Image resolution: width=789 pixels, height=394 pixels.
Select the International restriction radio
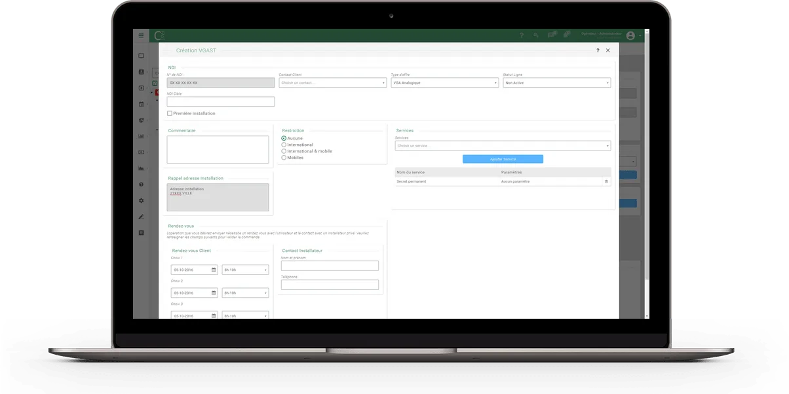(x=284, y=145)
